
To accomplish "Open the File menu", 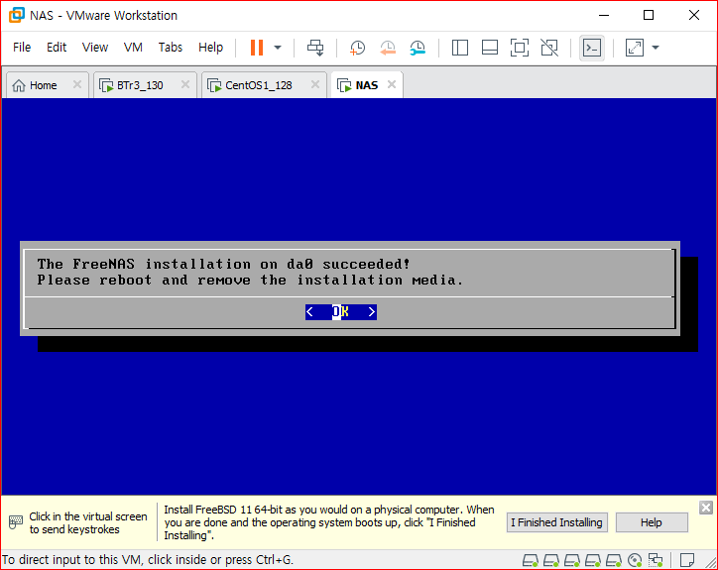I will point(22,48).
